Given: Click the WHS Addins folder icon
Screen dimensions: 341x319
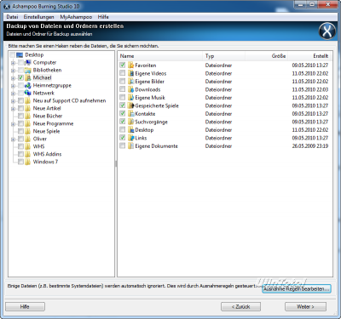Looking at the screenshot, I should pyautogui.click(x=27, y=154).
